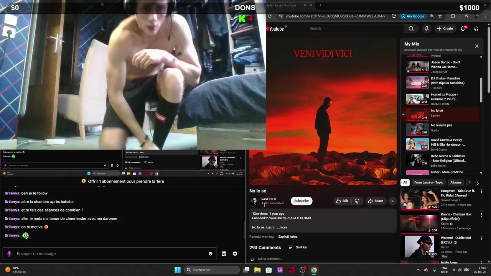Expand the description with '...more'

pyautogui.click(x=282, y=227)
